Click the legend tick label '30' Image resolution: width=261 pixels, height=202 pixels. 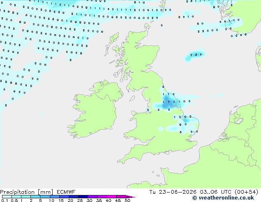pos(89,200)
